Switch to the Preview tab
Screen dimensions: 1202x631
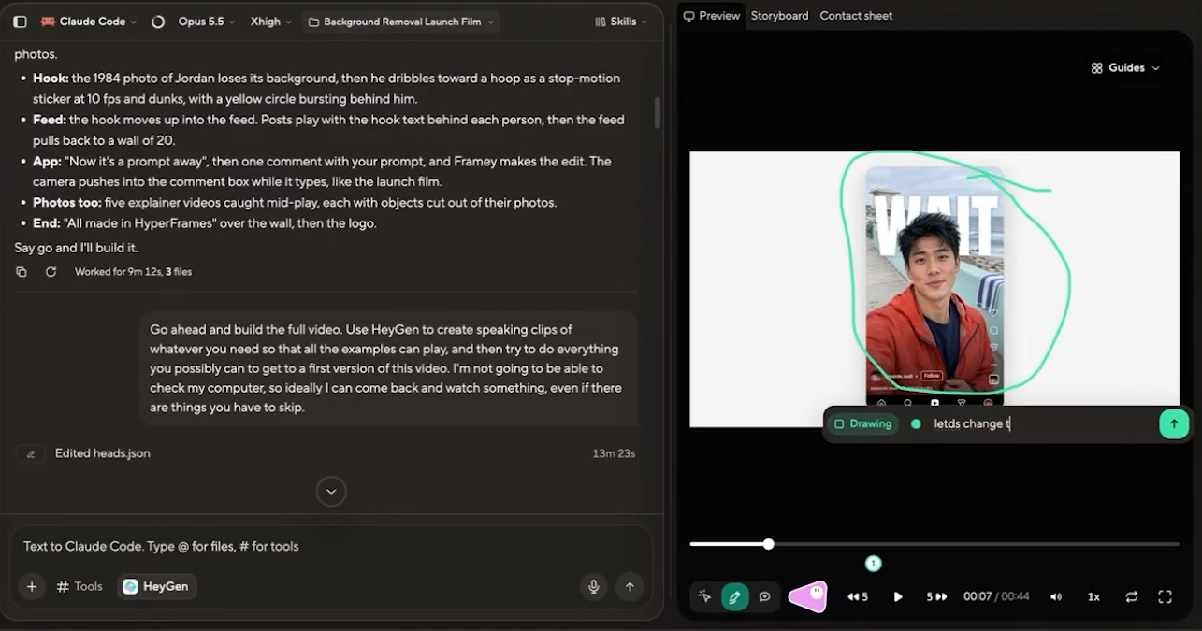(x=712, y=16)
